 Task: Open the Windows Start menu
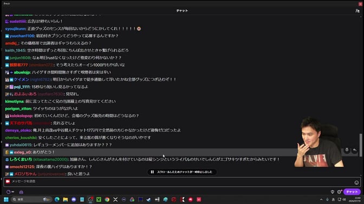(6, 199)
